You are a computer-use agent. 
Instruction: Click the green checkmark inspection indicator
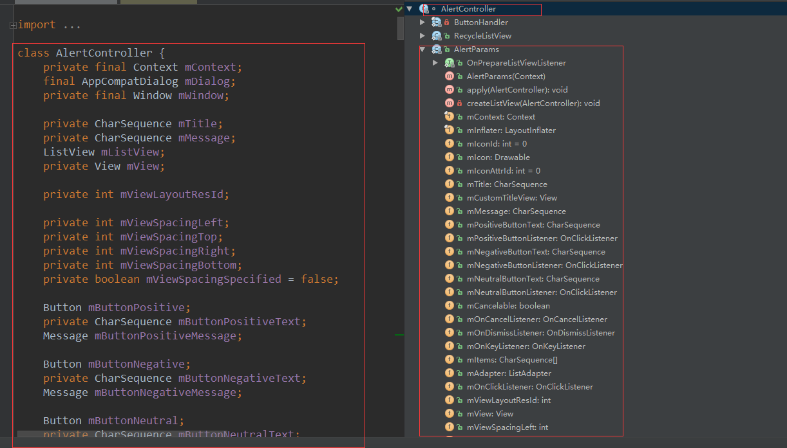click(x=399, y=10)
